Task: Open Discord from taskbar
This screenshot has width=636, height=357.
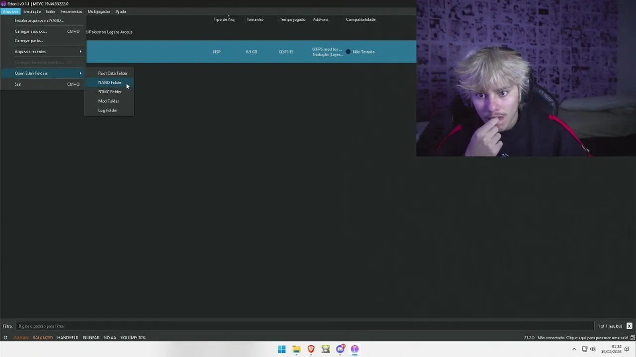Action: click(340, 349)
